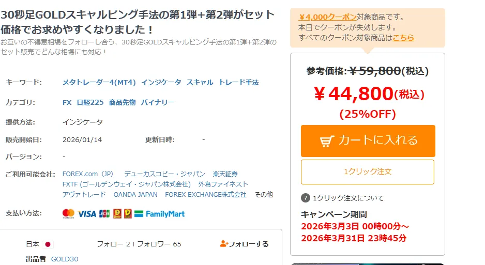
Task: Click the question mark help icon
Action: tap(306, 198)
